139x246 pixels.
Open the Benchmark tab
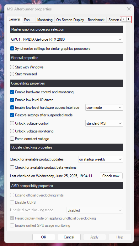pyautogui.click(x=96, y=20)
